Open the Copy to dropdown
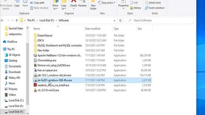 pos(64,5)
